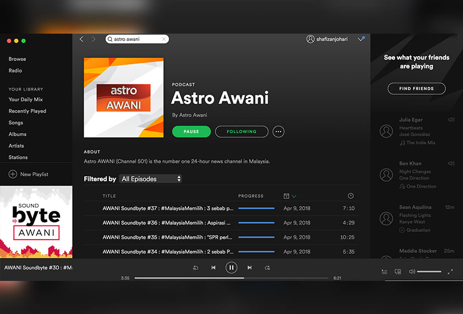Skip back 15 seconds

[x=196, y=268]
